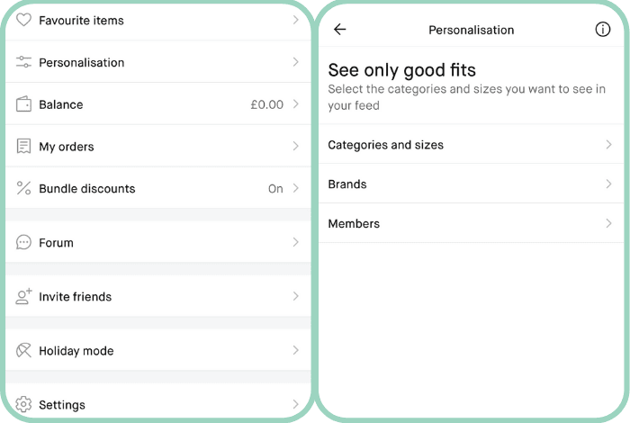Go back using the arrow icon
630x423 pixels.
tap(340, 30)
